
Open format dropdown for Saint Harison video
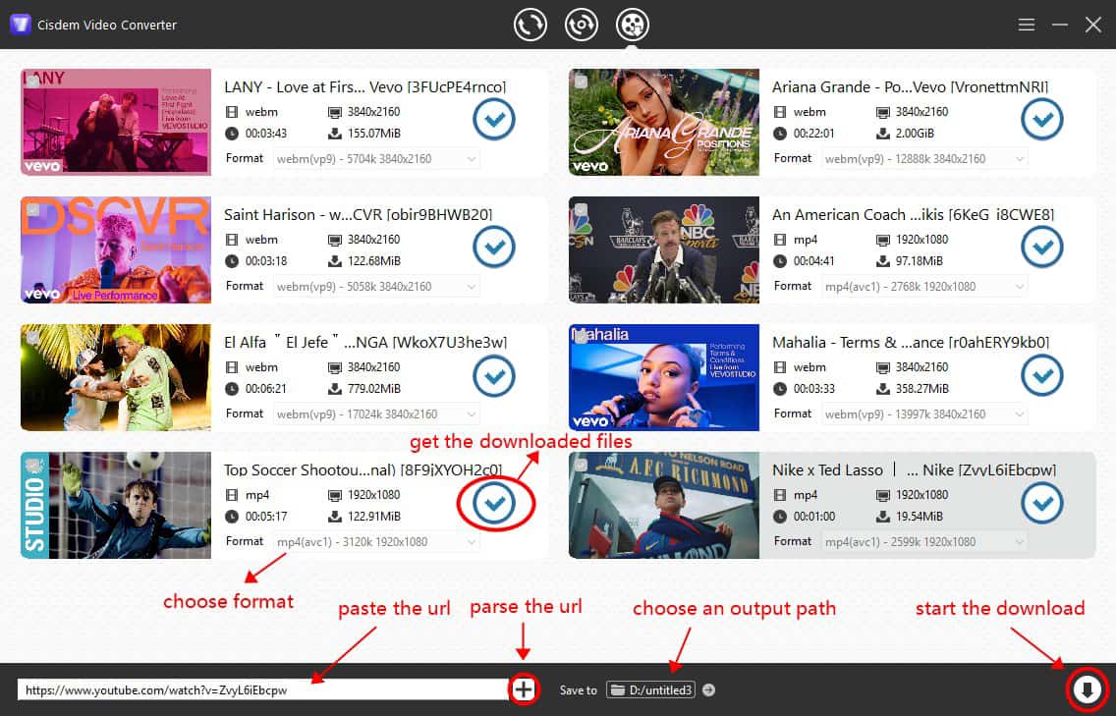pyautogui.click(x=376, y=286)
